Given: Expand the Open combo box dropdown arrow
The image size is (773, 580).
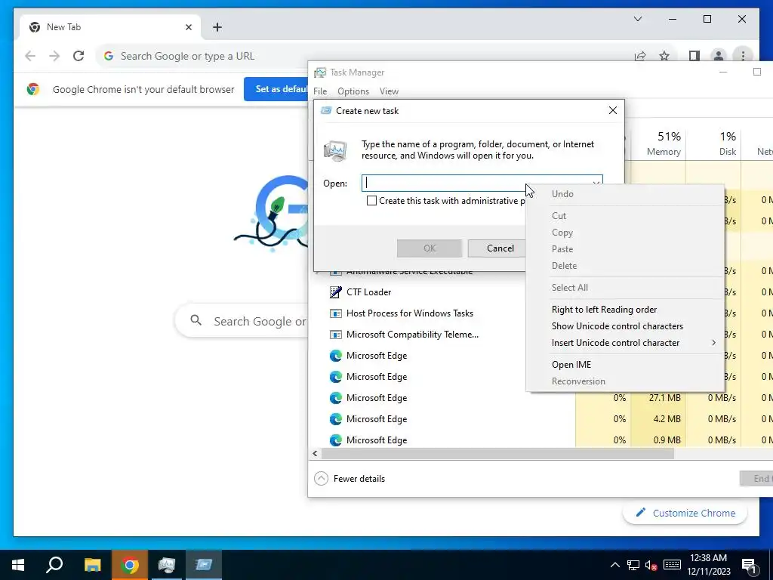Looking at the screenshot, I should tap(596, 183).
